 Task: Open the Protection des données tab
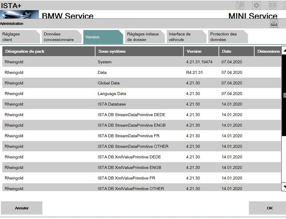point(228,37)
